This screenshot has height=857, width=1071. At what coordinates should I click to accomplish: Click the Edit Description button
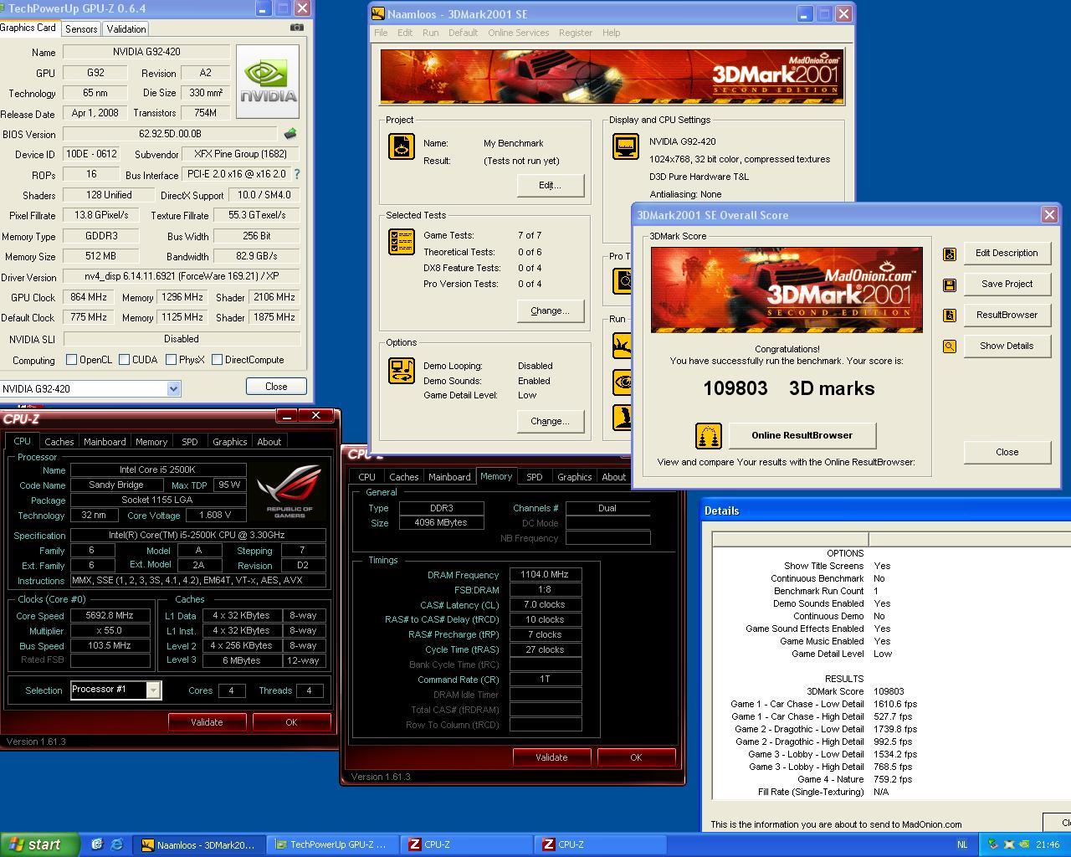[x=1007, y=253]
